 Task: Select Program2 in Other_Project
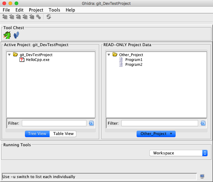(x=134, y=65)
